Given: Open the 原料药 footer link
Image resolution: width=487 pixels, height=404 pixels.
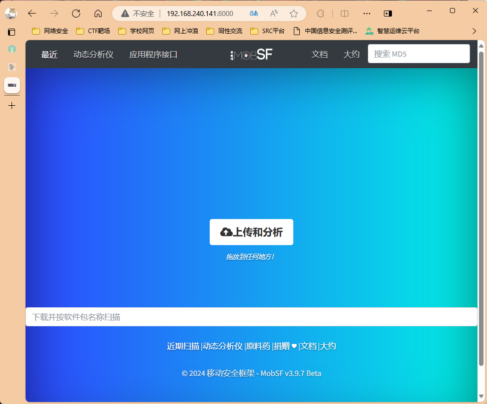Looking at the screenshot, I should coord(258,346).
